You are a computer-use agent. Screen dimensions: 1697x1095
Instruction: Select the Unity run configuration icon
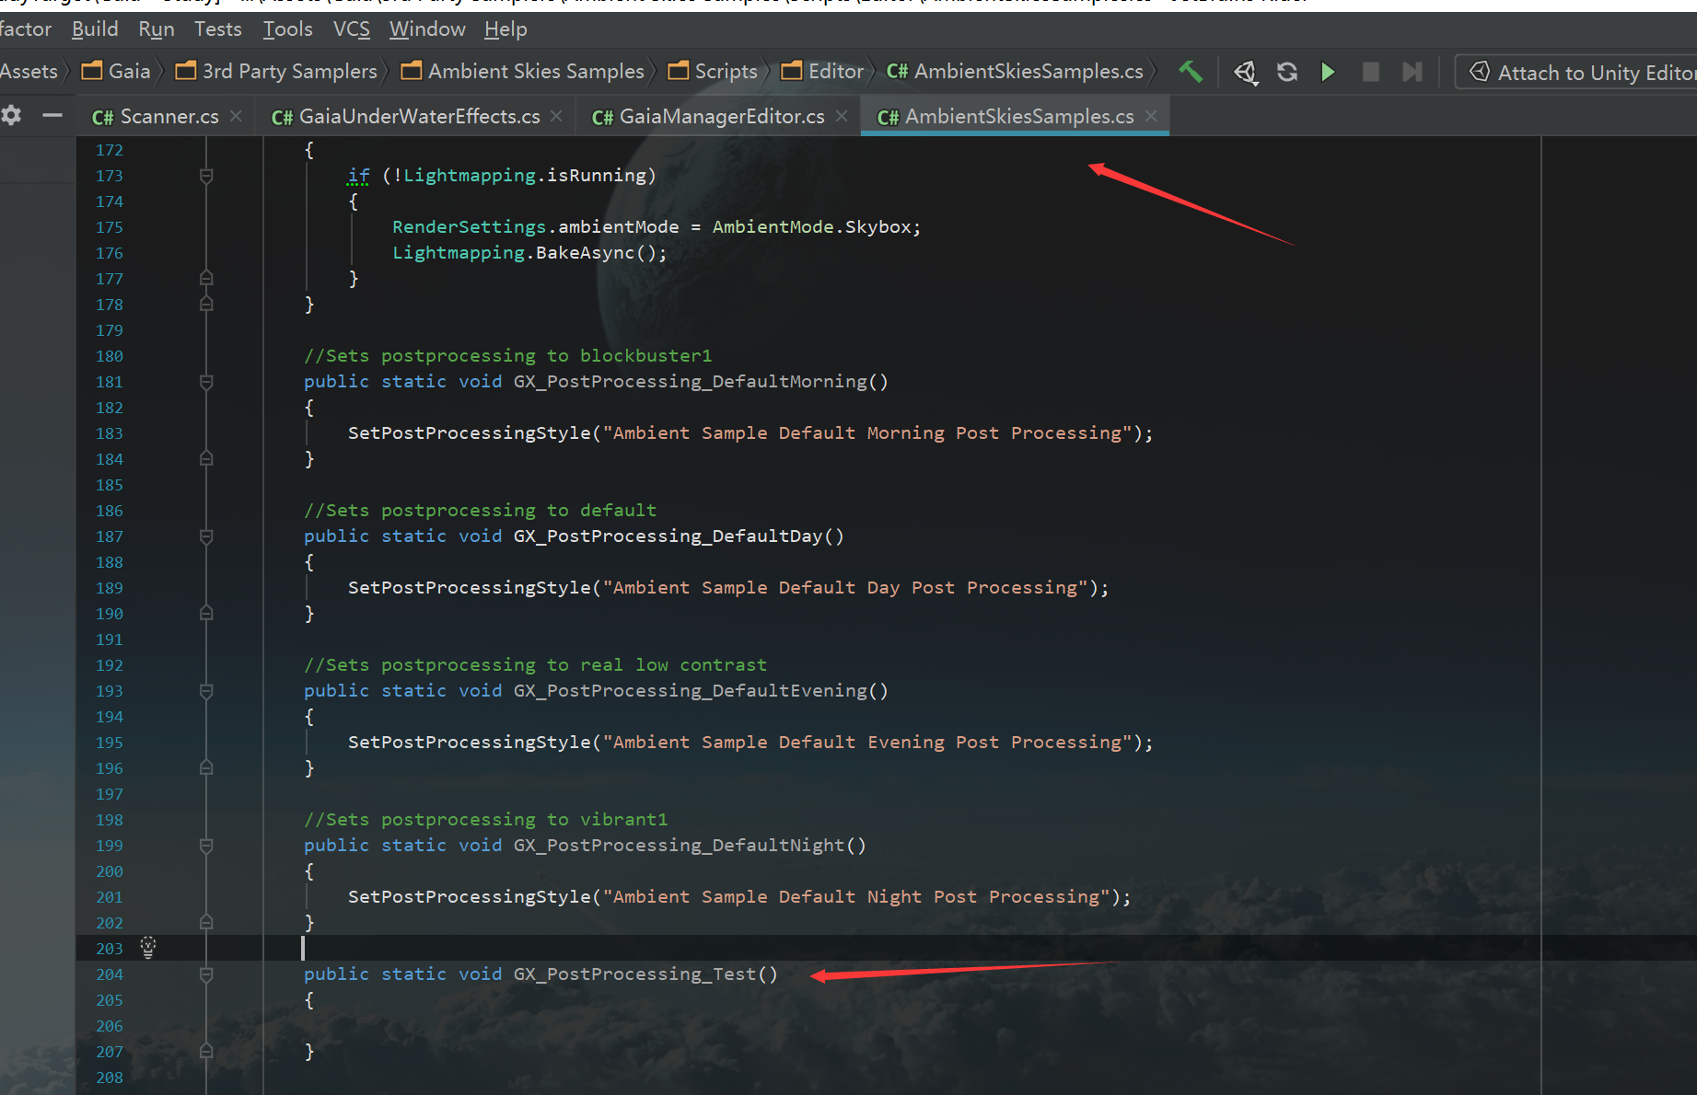pyautogui.click(x=1246, y=71)
